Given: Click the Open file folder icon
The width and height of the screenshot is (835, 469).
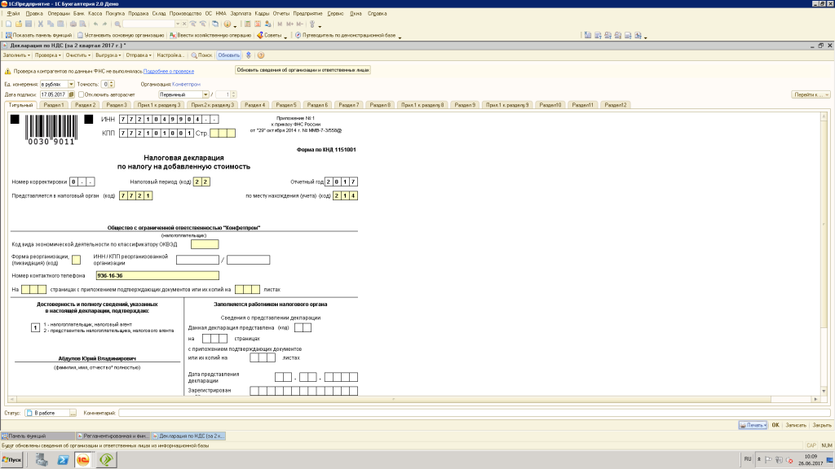Looking at the screenshot, I should coord(19,24).
